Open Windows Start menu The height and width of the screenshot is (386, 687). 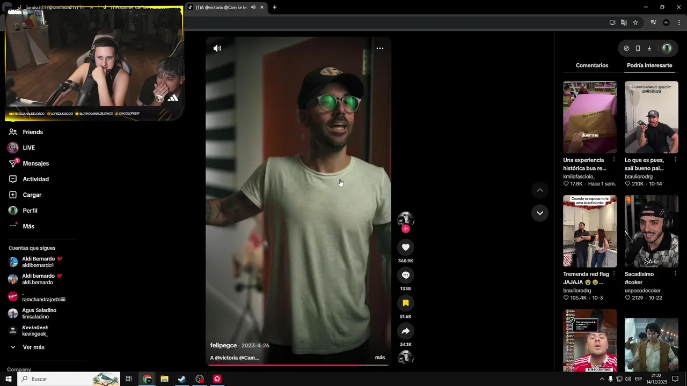coord(9,379)
